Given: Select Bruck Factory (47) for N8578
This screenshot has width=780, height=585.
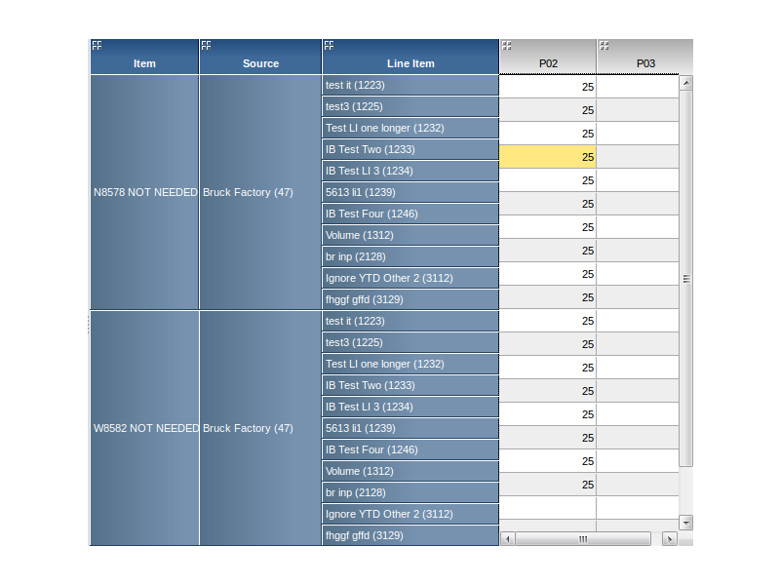Looking at the screenshot, I should point(260,192).
